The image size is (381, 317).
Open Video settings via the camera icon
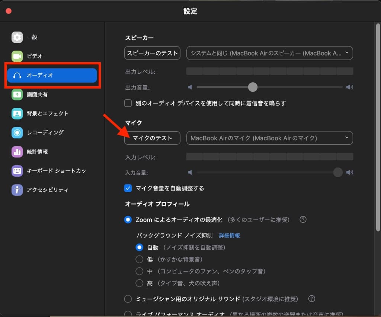pos(17,56)
